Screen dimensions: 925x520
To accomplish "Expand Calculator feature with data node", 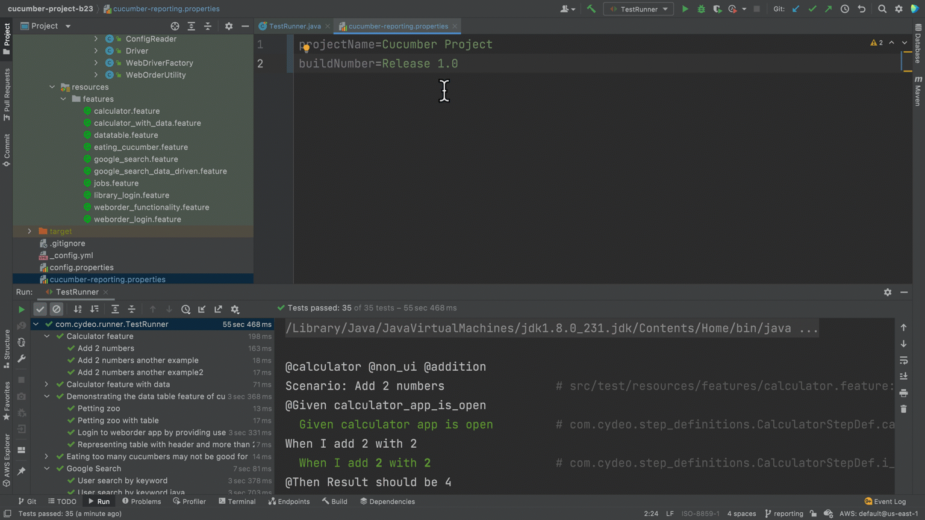I will (46, 384).
